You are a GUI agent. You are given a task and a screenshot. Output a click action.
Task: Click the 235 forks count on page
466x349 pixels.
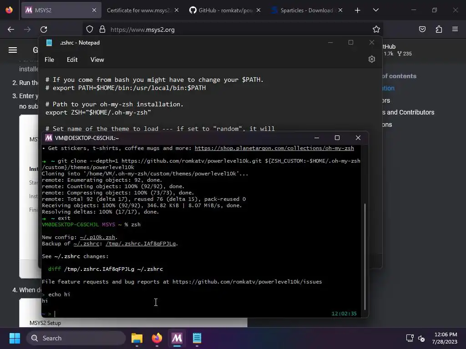tap(405, 54)
